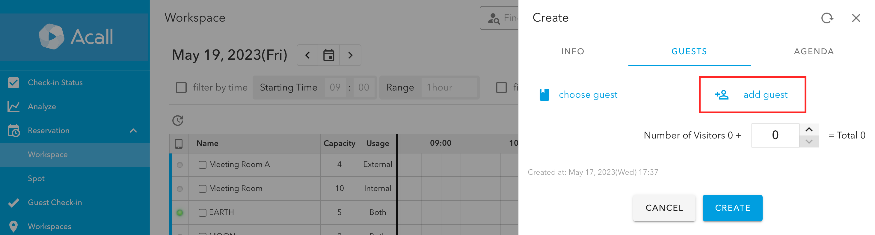The height and width of the screenshot is (235, 875).
Task: Tick the EARTH room checkbox
Action: [203, 213]
